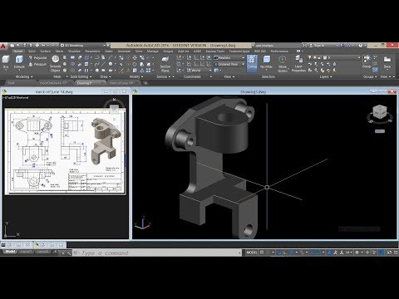This screenshot has height=299, width=399.
Task: Open the AutoCAD application menu logo
Action: (x=3, y=46)
